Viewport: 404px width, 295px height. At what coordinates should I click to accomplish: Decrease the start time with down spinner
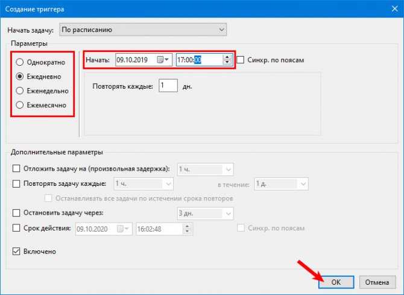(227, 62)
